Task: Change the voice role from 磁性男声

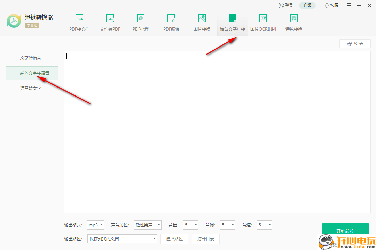Action: pyautogui.click(x=147, y=225)
